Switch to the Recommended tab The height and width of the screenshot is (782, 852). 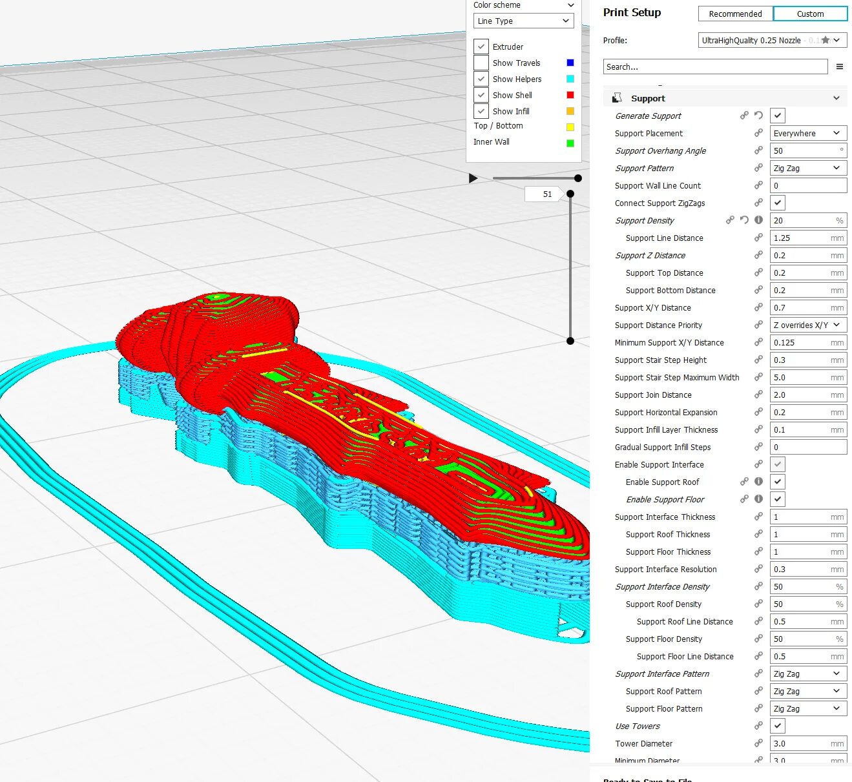[735, 14]
